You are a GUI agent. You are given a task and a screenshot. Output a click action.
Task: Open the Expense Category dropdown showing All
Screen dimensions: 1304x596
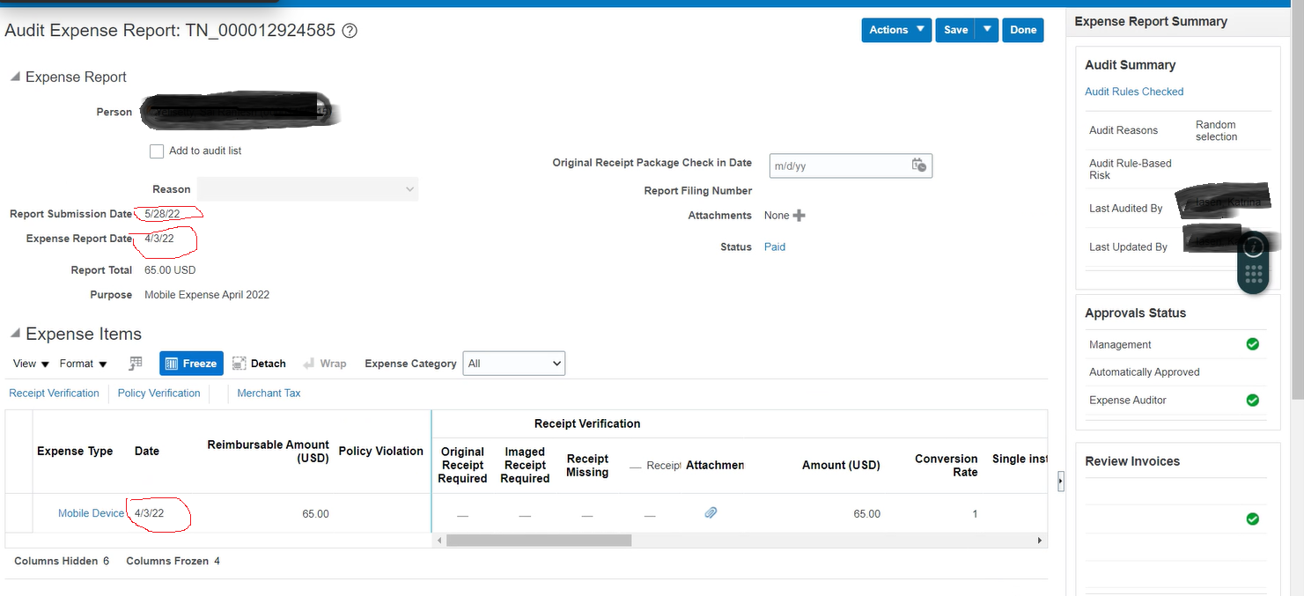[x=514, y=363]
